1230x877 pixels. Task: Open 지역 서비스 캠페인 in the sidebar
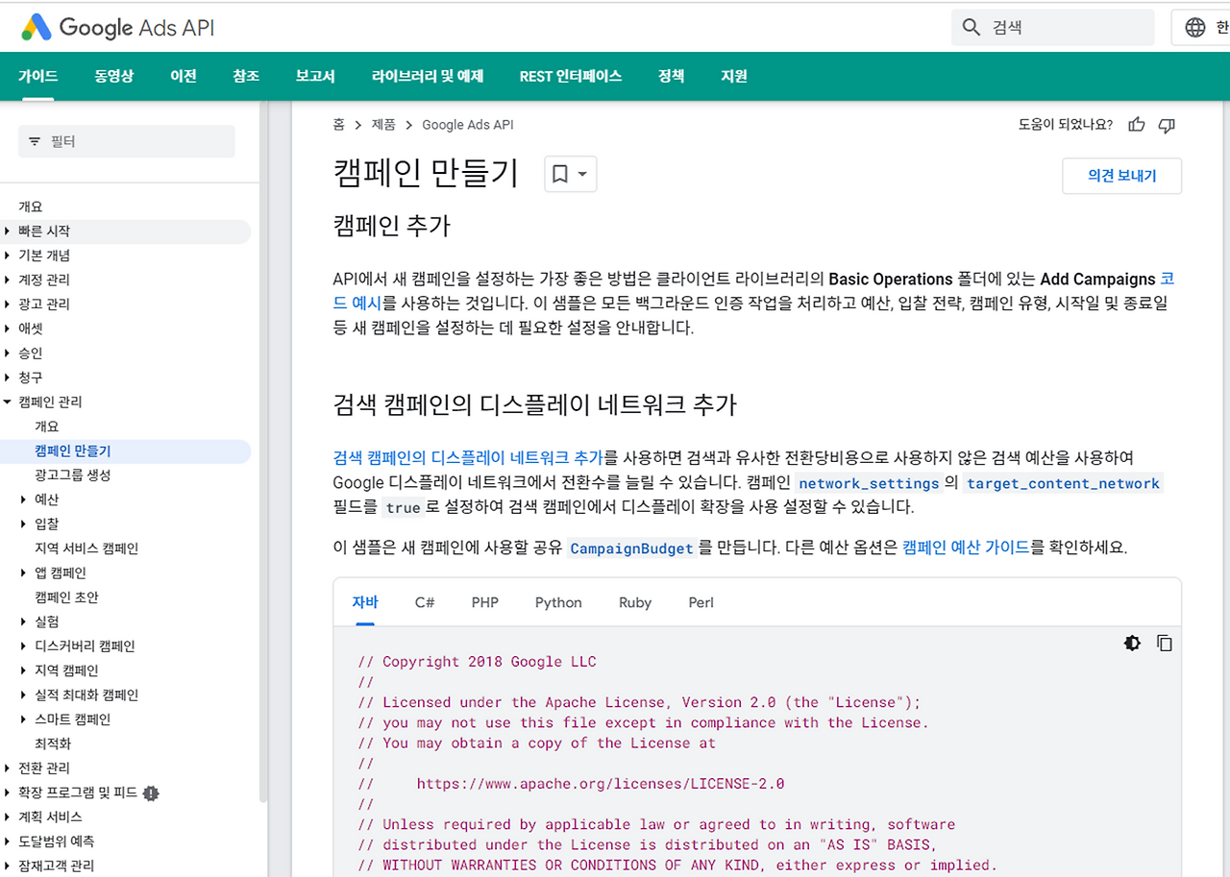86,548
